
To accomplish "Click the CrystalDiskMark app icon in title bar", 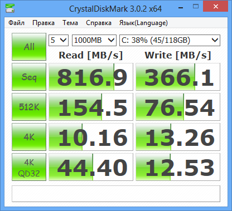I will point(10,8).
